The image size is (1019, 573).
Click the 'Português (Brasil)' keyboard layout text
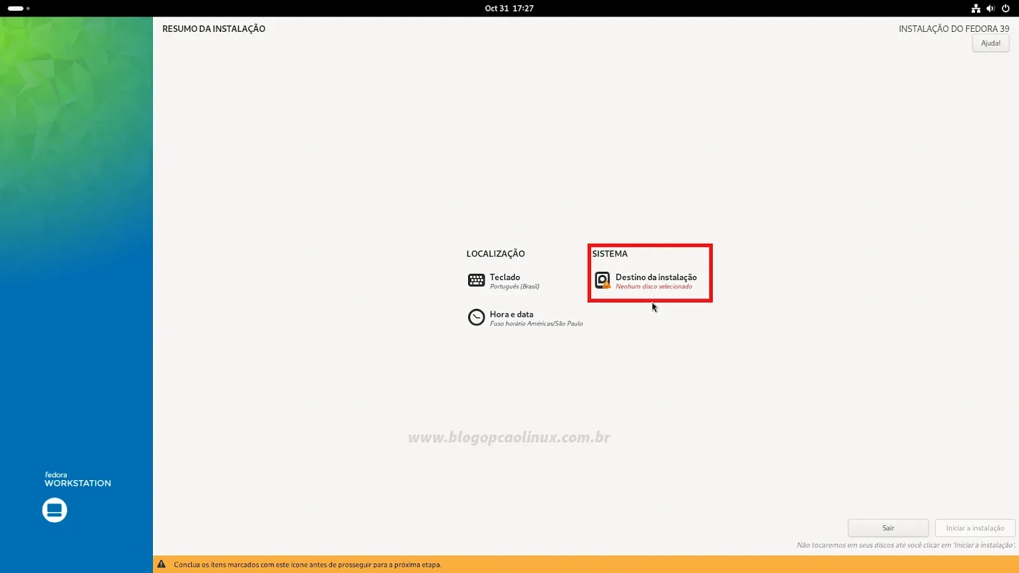(515, 286)
